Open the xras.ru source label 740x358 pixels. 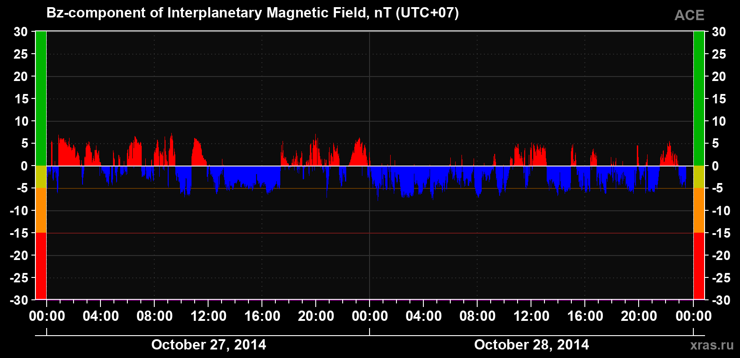click(x=712, y=345)
